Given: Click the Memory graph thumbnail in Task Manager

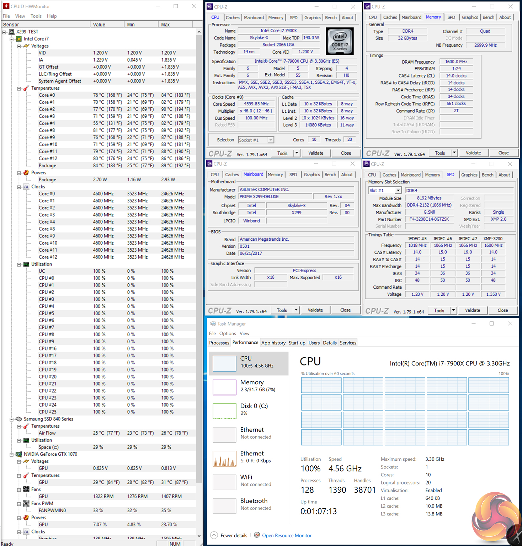Looking at the screenshot, I should click(x=224, y=387).
